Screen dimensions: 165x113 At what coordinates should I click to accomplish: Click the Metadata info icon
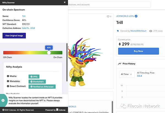pyautogui.click(x=8, y=81)
